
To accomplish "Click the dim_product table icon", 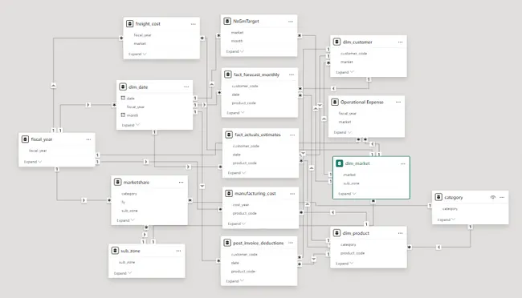I will [x=337, y=233].
